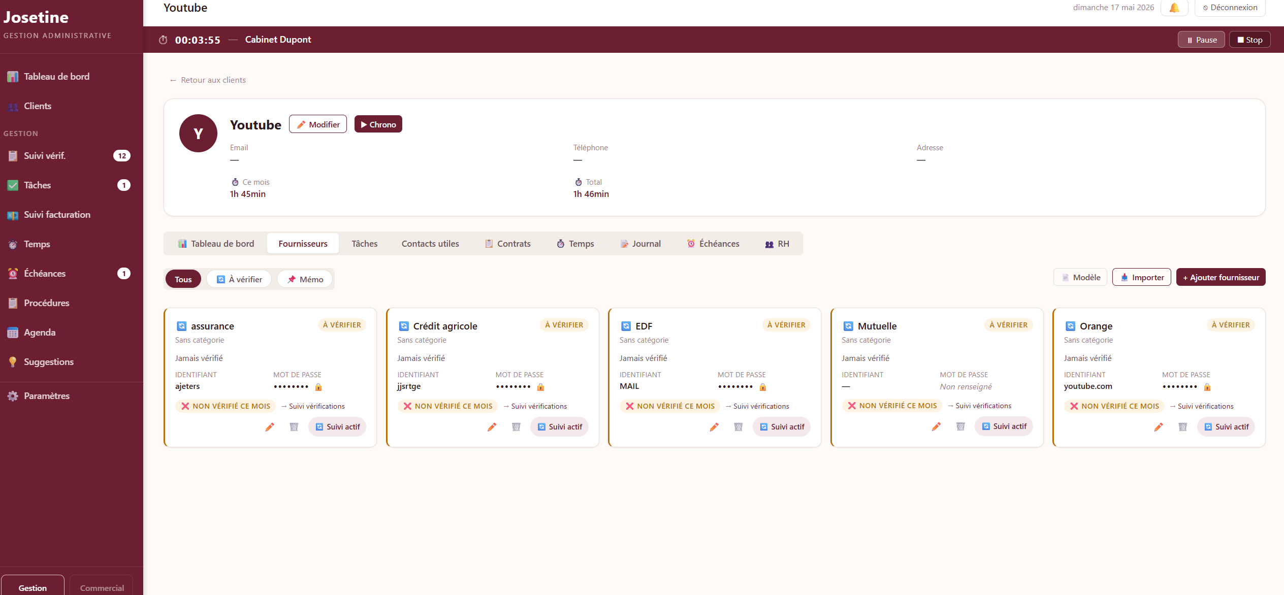Toggle Suivi actif on Mutuelle card
Screen dimensions: 1284x595
click(1004, 426)
